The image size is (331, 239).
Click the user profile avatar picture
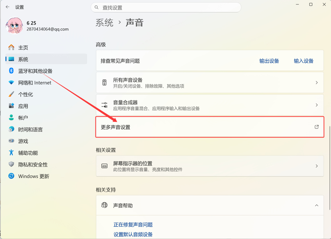14,26
